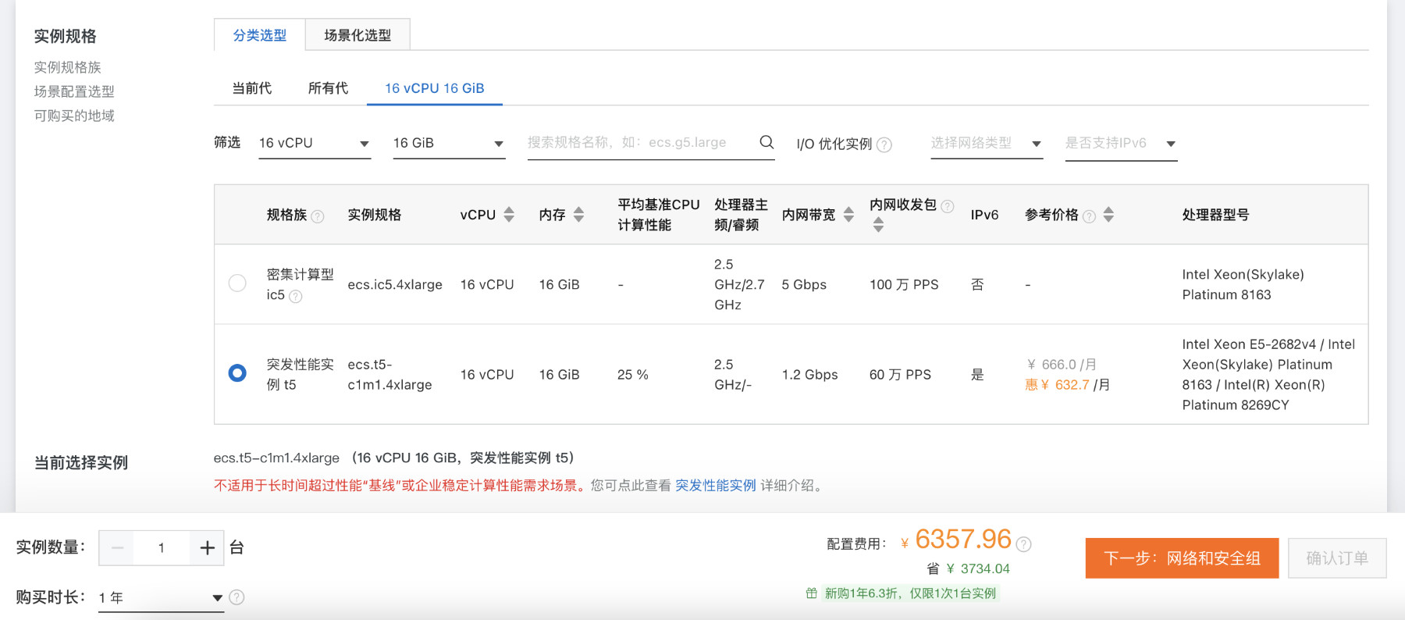Open the 16 GiB memory filter dropdown
The height and width of the screenshot is (620, 1405).
point(449,144)
